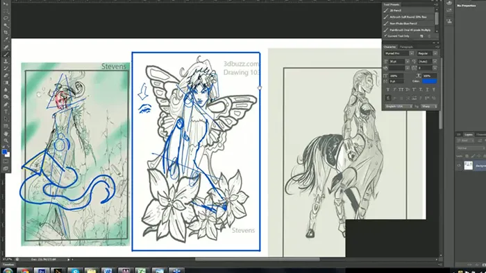This screenshot has width=486, height=273.
Task: Select the Eyedropper tool
Action: [x=6, y=39]
